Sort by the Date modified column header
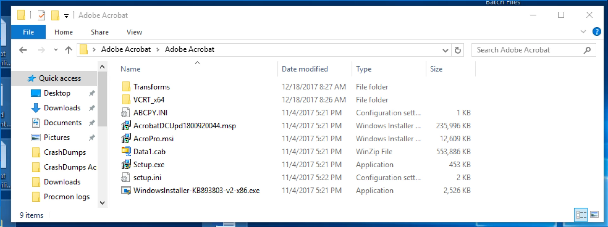 click(305, 69)
